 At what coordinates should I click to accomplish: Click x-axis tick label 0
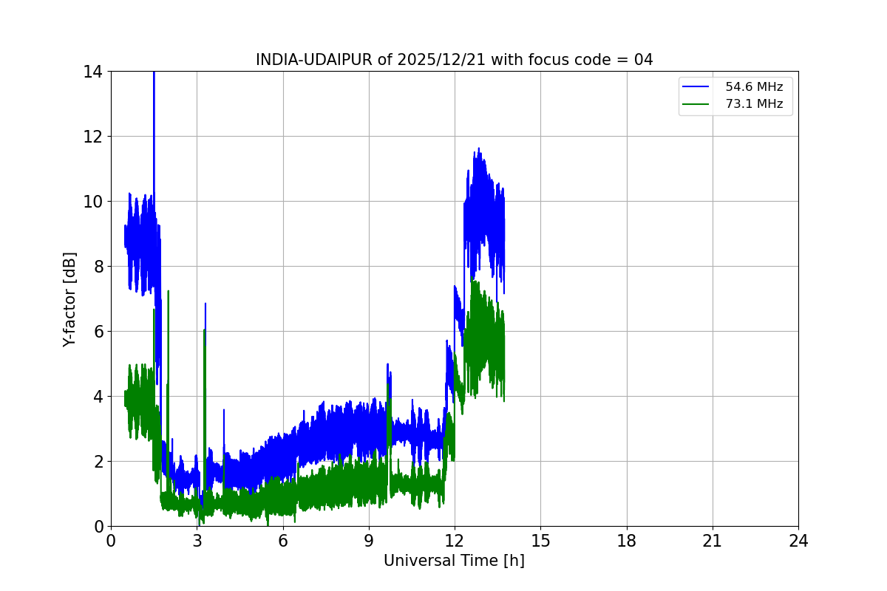111,541
